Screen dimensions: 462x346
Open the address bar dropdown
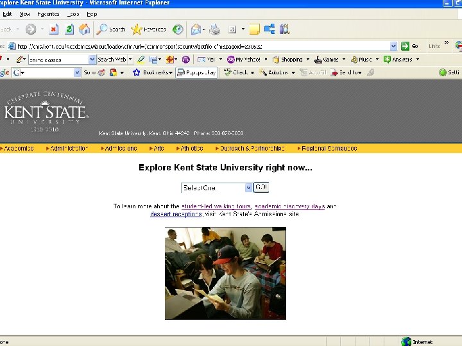click(x=393, y=46)
